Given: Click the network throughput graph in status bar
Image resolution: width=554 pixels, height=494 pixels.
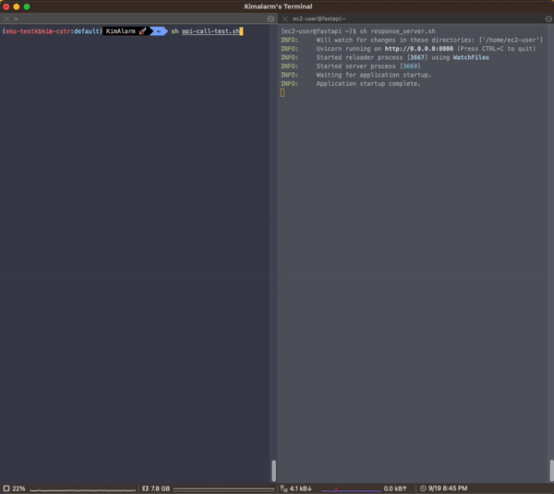Looking at the screenshot, I should pyautogui.click(x=351, y=489).
